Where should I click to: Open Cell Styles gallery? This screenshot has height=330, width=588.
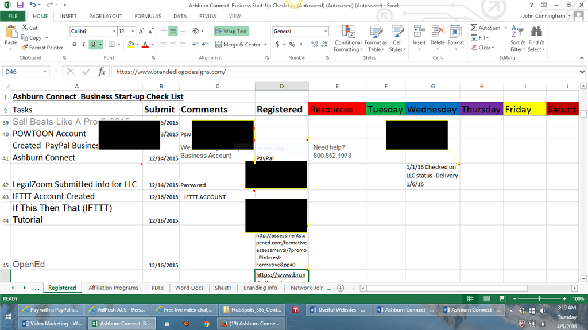point(397,38)
